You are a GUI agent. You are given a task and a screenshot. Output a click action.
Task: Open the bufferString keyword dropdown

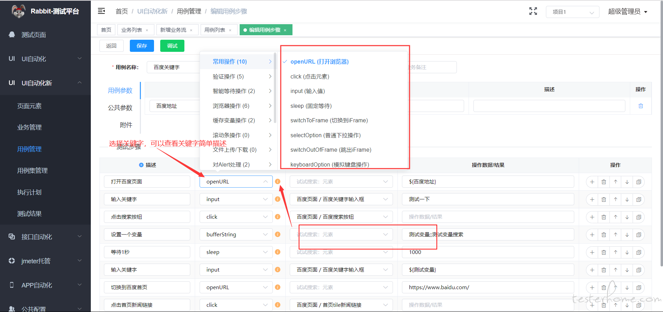(x=236, y=234)
